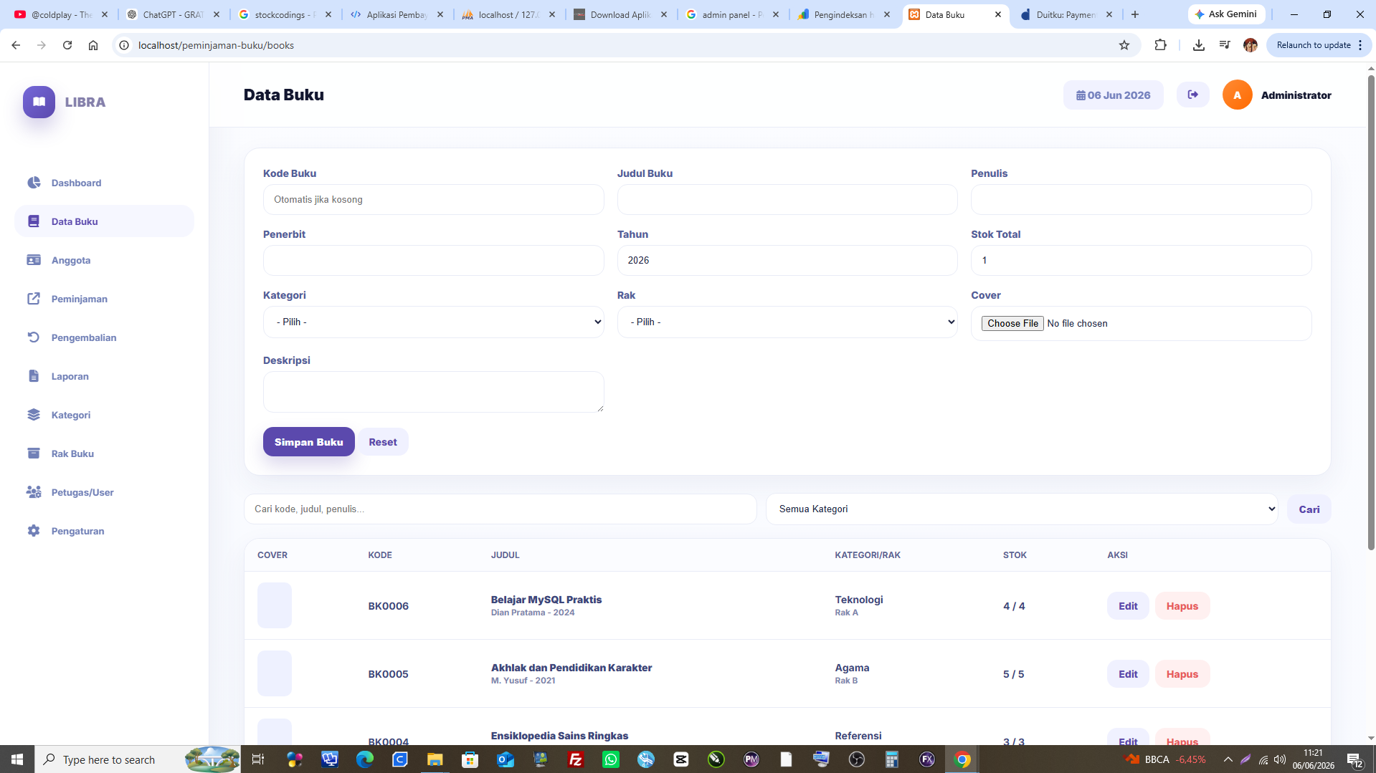Open Pengembalian in the sidebar
The height and width of the screenshot is (773, 1376).
pyautogui.click(x=83, y=337)
